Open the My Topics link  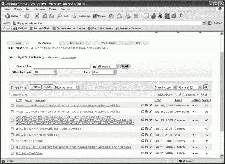point(31,48)
